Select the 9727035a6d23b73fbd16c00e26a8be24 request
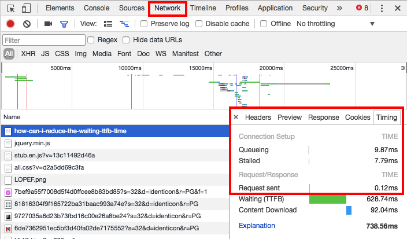 (x=115, y=216)
